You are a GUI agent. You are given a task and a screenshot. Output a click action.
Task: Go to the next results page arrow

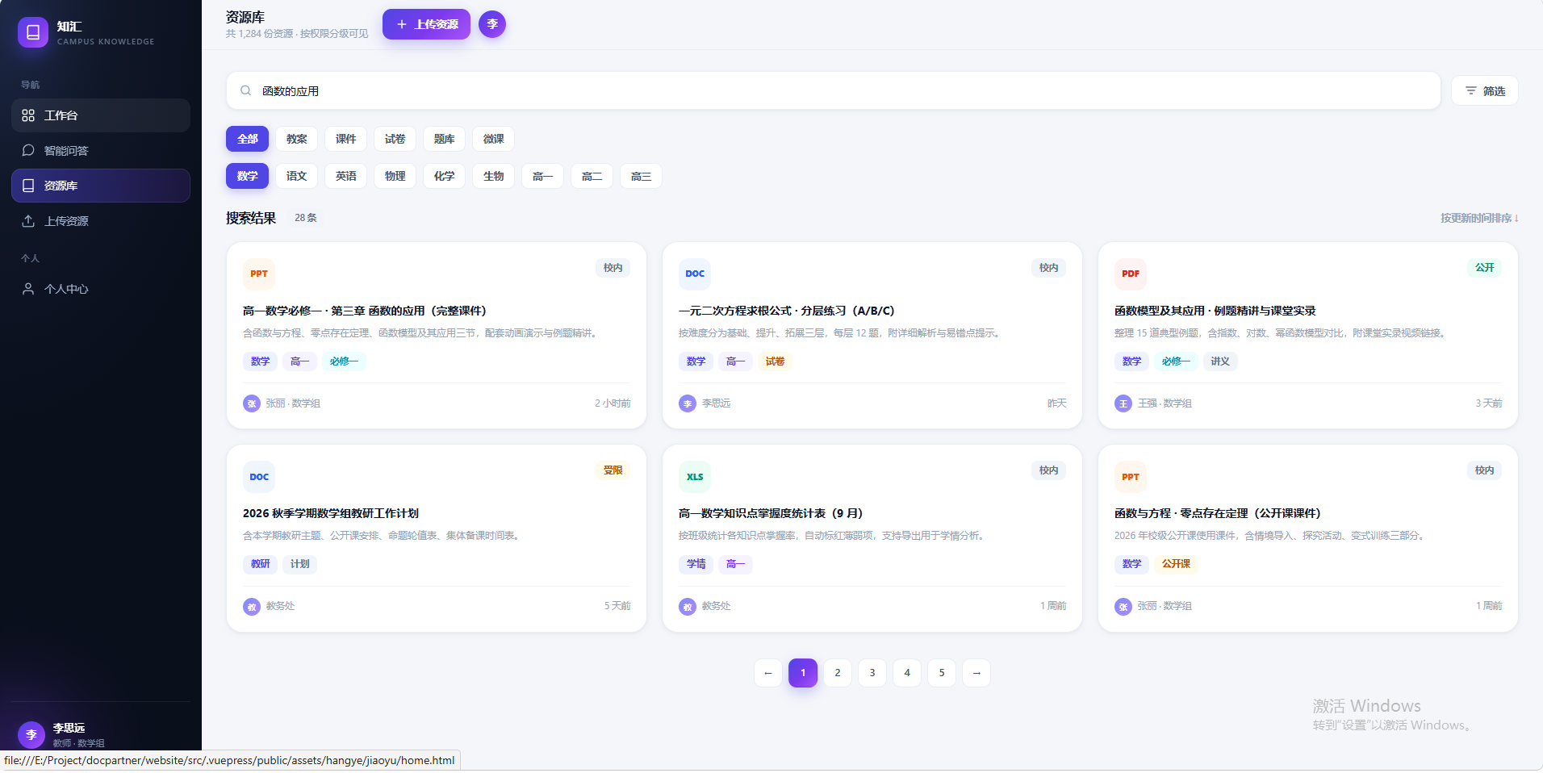click(x=976, y=673)
